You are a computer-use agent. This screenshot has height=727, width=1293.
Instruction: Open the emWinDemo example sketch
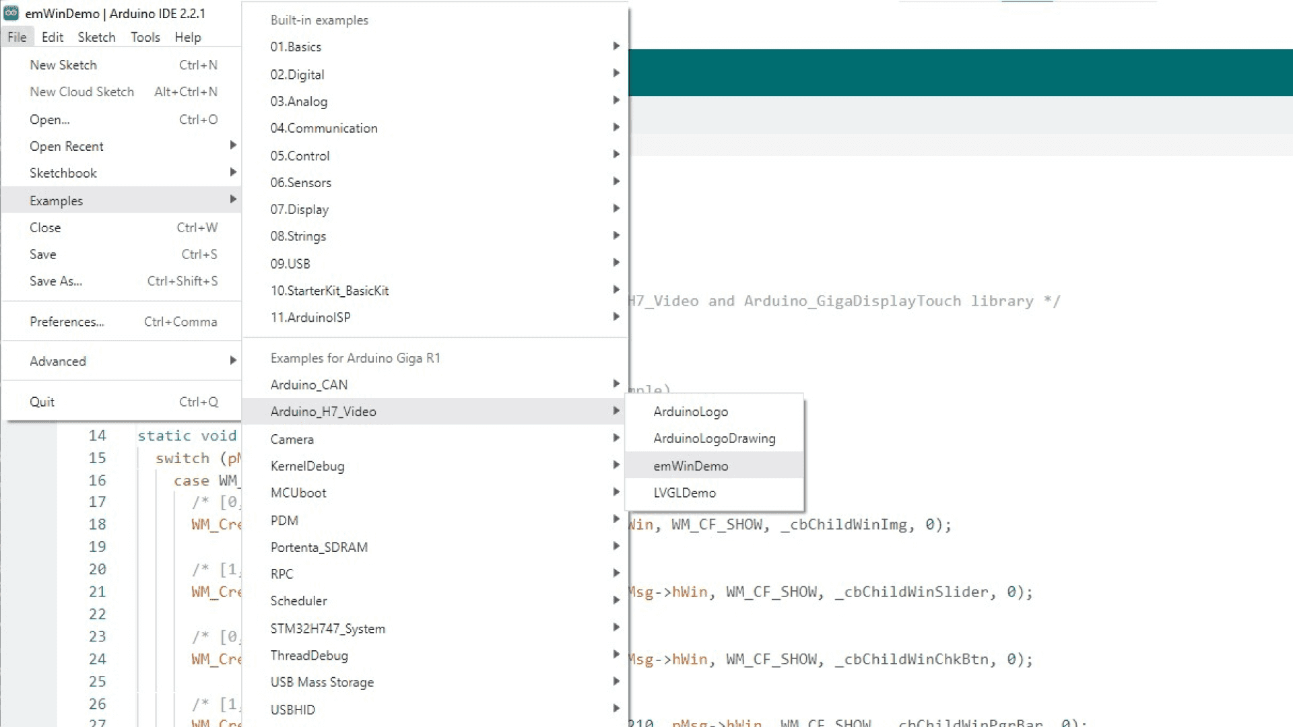690,466
